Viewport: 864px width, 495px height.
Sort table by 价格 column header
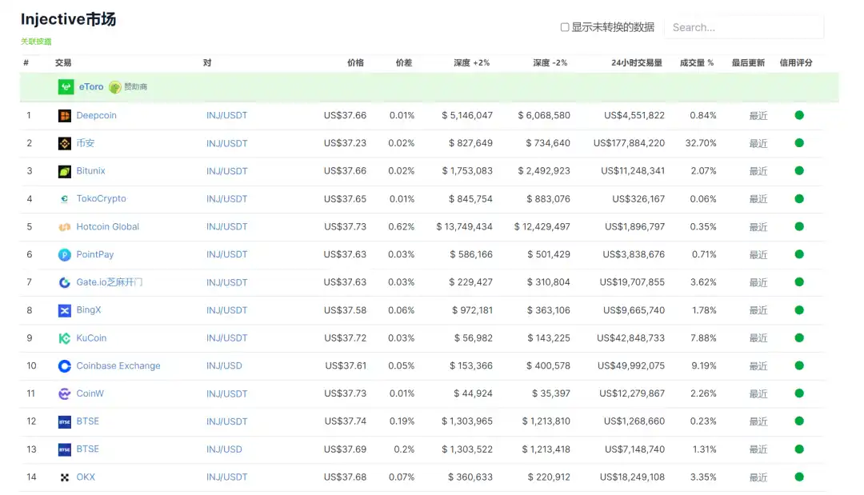tap(355, 62)
